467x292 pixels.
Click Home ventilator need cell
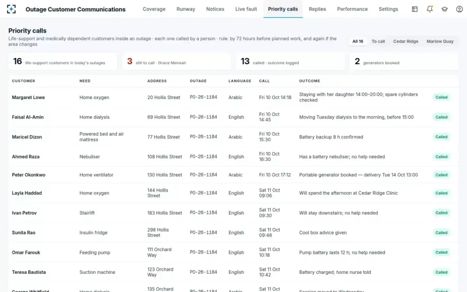(x=97, y=175)
